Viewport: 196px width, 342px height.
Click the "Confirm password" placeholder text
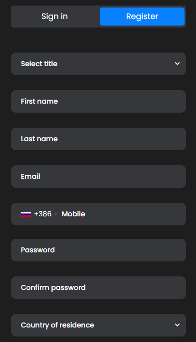pos(53,287)
